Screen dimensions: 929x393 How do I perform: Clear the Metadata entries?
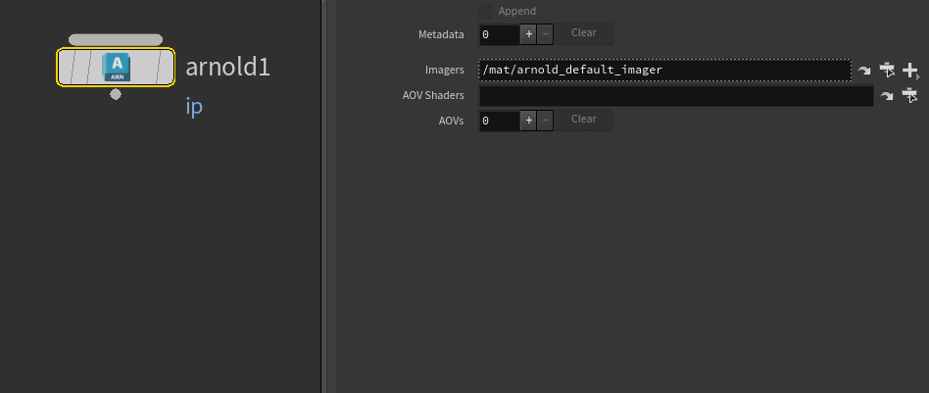[584, 33]
